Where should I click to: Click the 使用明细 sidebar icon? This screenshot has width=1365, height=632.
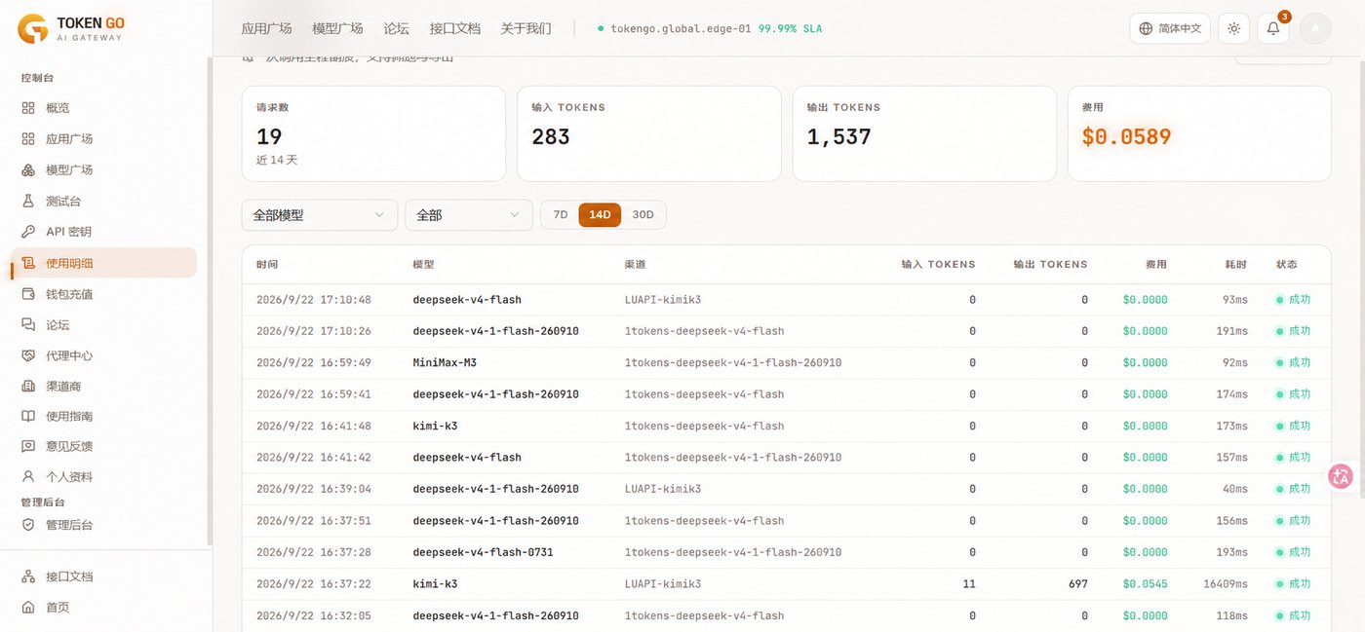[28, 263]
